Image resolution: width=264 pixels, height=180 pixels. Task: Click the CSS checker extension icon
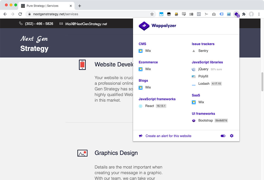(184, 14)
